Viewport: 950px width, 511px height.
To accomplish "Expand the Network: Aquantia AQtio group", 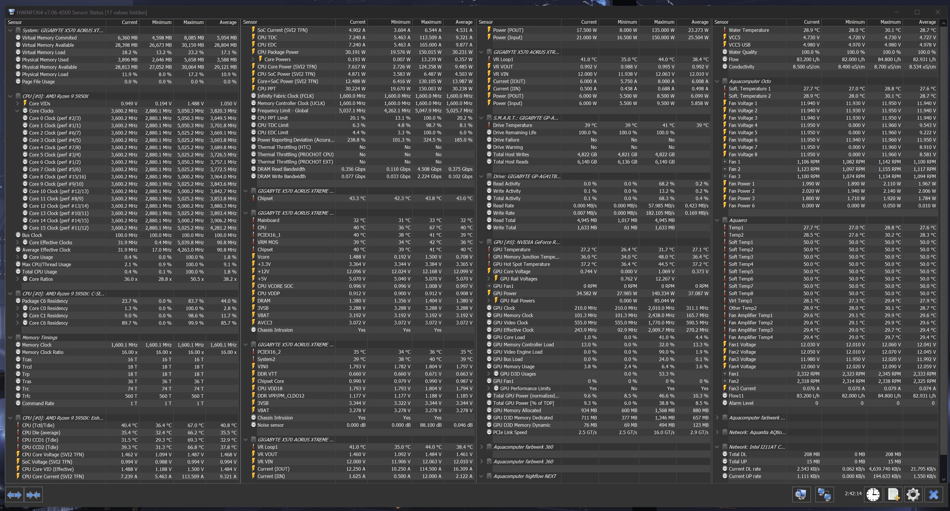I will 717,432.
